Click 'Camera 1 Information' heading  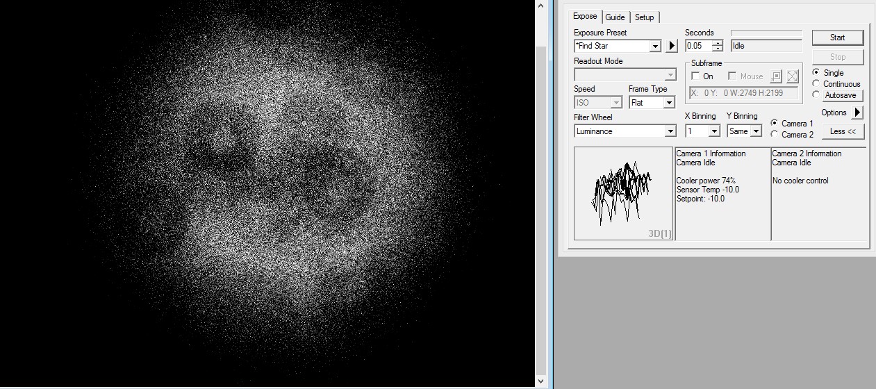click(711, 154)
